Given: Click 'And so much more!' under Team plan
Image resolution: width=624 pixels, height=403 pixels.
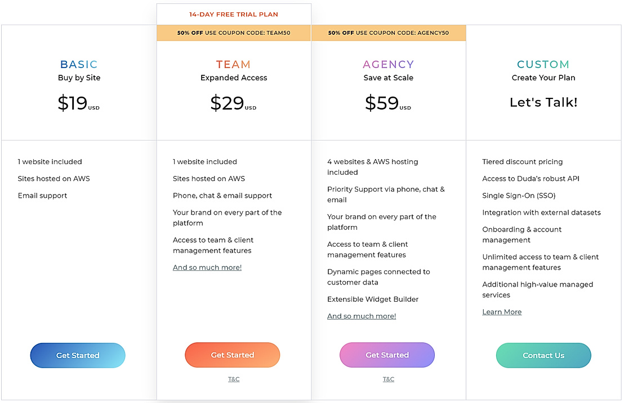Looking at the screenshot, I should (207, 268).
